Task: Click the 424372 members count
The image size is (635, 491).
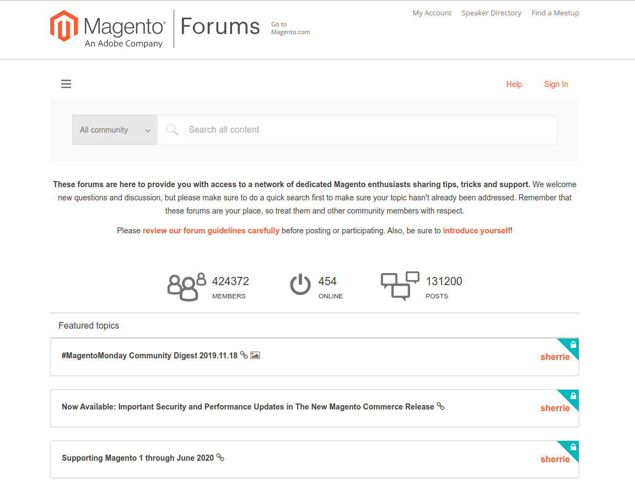Action: (230, 281)
